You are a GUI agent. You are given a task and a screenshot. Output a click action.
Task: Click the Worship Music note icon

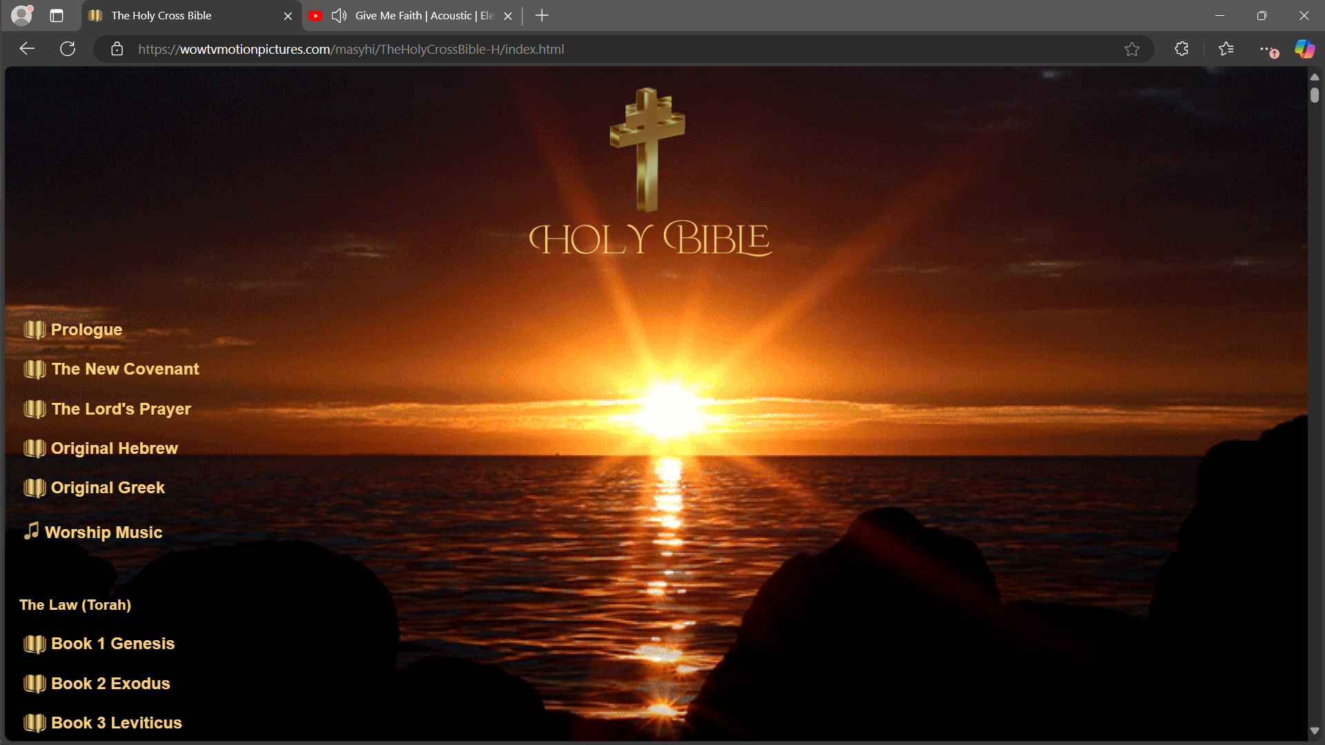coord(31,530)
